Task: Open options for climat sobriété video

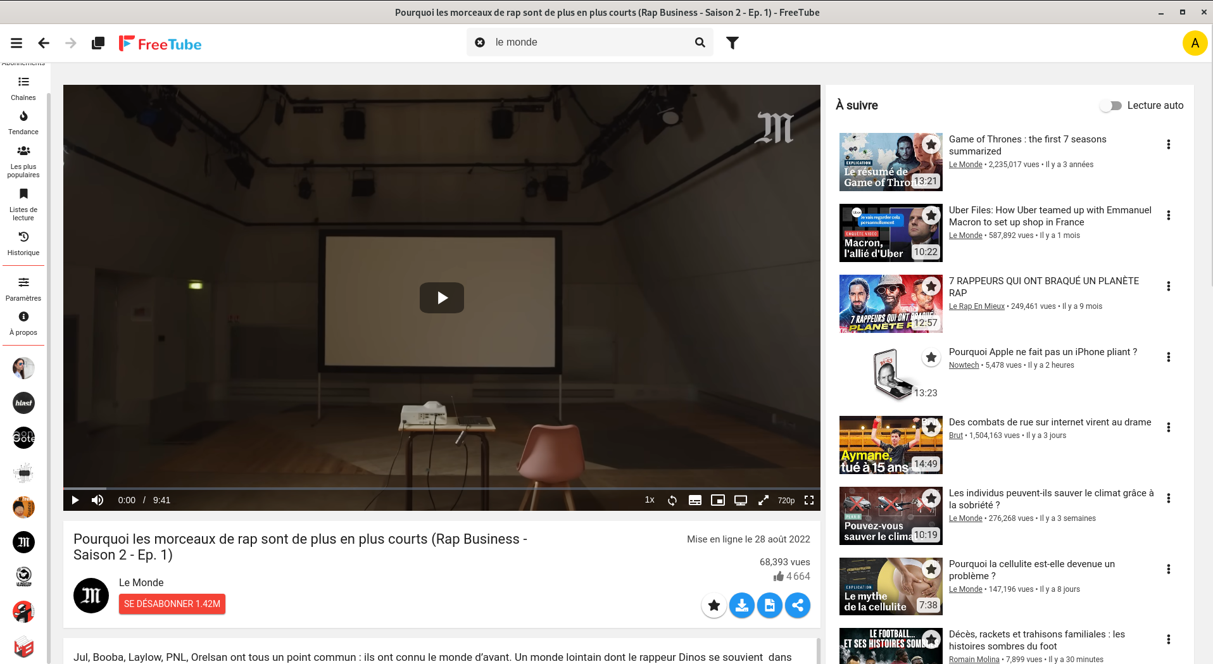Action: pos(1169,498)
